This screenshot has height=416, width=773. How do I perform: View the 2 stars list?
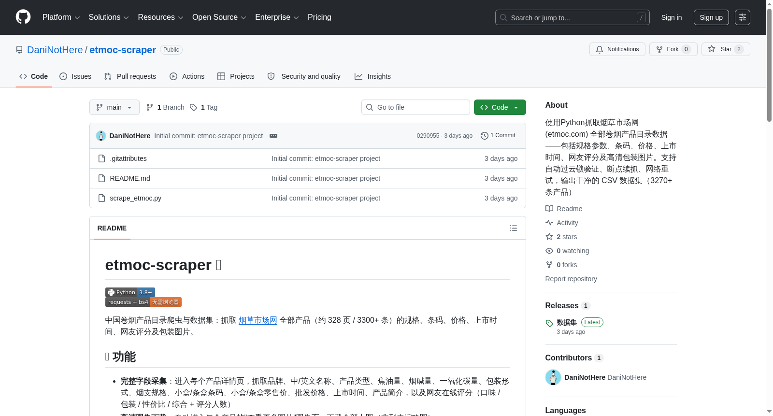[561, 237]
